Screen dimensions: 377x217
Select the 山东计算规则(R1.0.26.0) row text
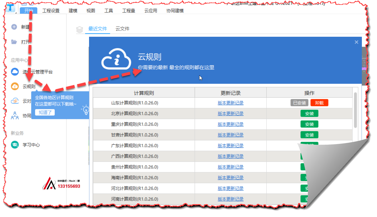point(135,103)
